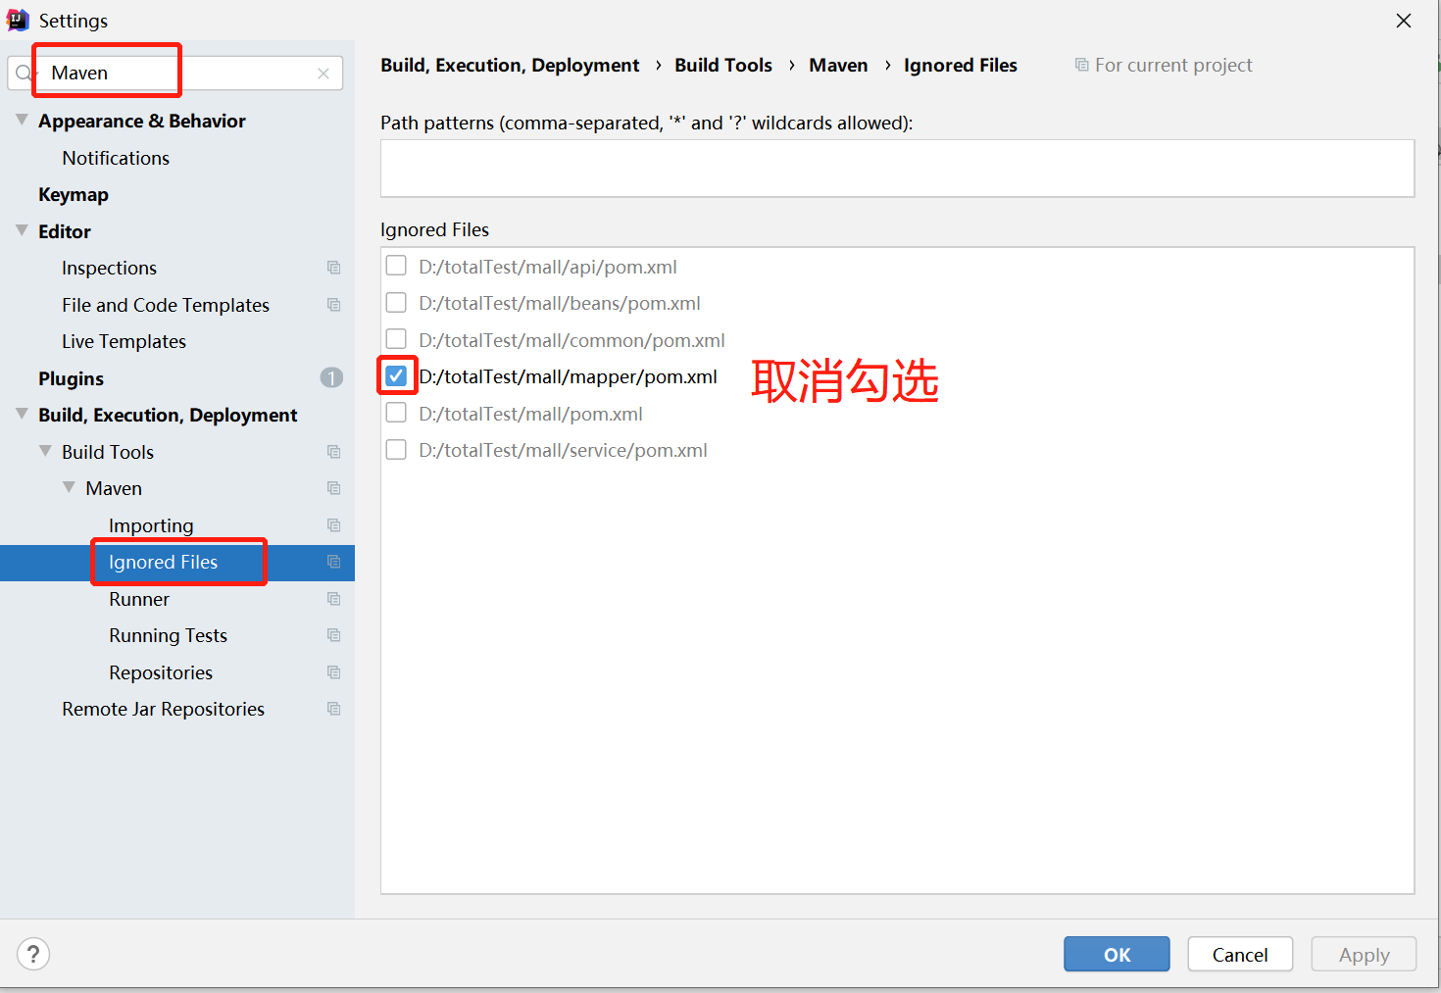Click Maven in the breadcrumb
This screenshot has height=993, width=1441.
click(838, 65)
